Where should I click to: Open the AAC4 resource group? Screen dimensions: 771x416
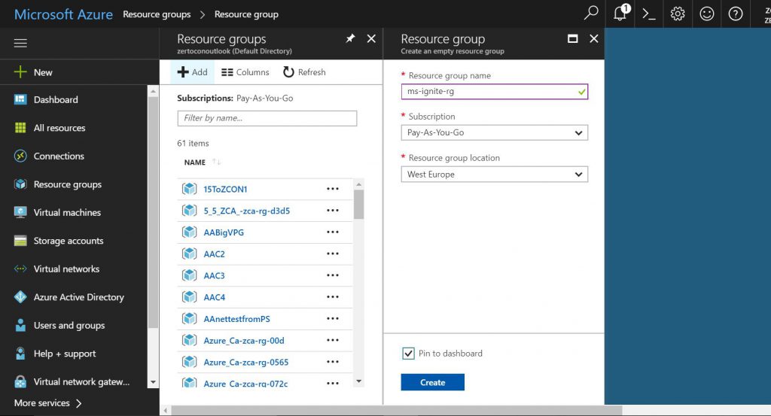click(215, 297)
